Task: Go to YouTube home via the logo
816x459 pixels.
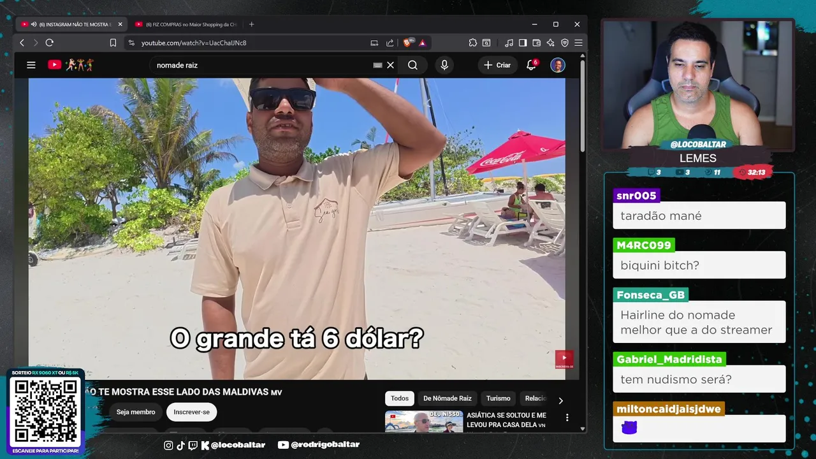Action: coord(70,65)
